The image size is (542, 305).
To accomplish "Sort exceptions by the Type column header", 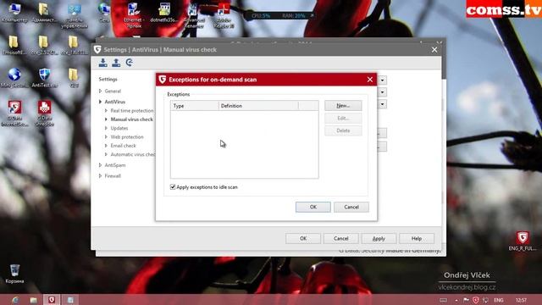I will click(194, 106).
